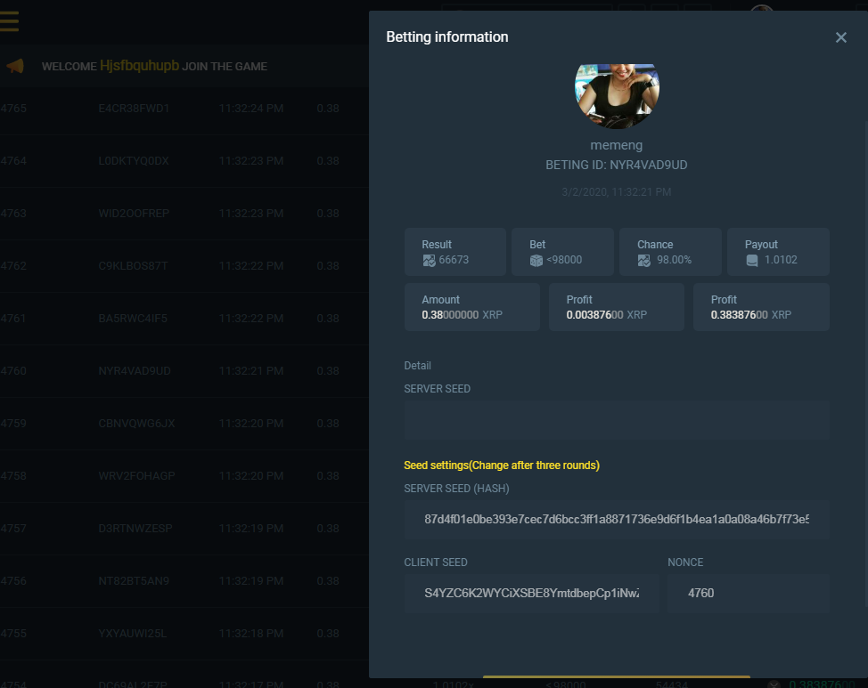Click the username Hjsfbquhupb in welcome banner
Screen dimensions: 868x688
(139, 66)
